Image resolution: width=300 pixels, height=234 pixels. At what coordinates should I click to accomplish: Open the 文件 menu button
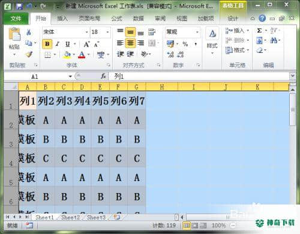click(x=16, y=19)
